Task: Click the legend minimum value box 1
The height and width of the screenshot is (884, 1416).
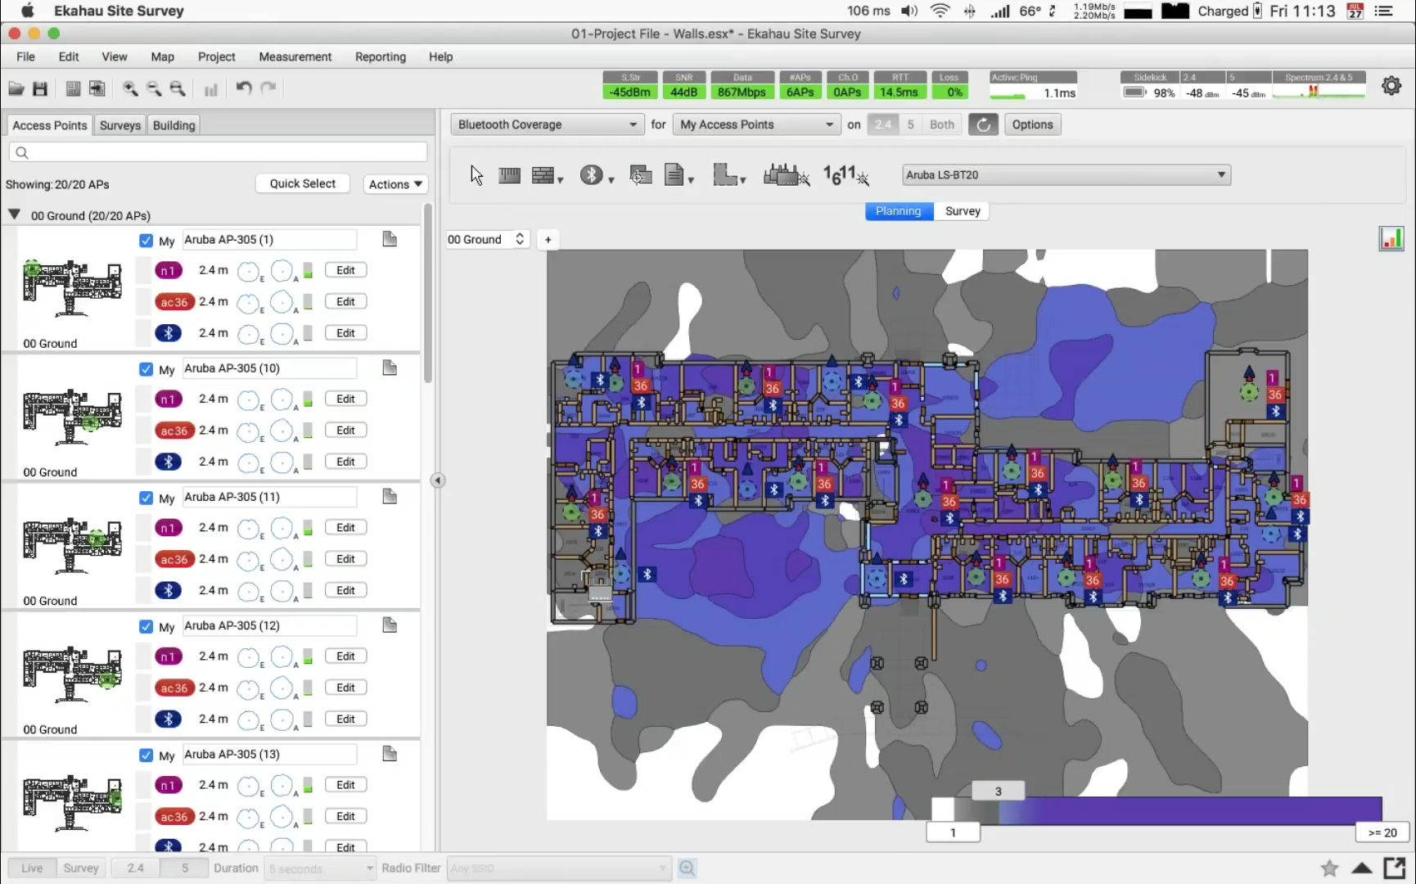Action: 953,832
